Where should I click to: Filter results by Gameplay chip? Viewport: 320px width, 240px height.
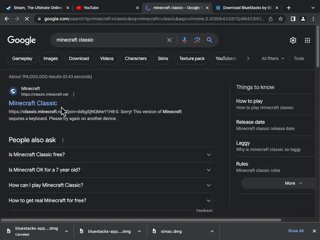[x=22, y=58]
